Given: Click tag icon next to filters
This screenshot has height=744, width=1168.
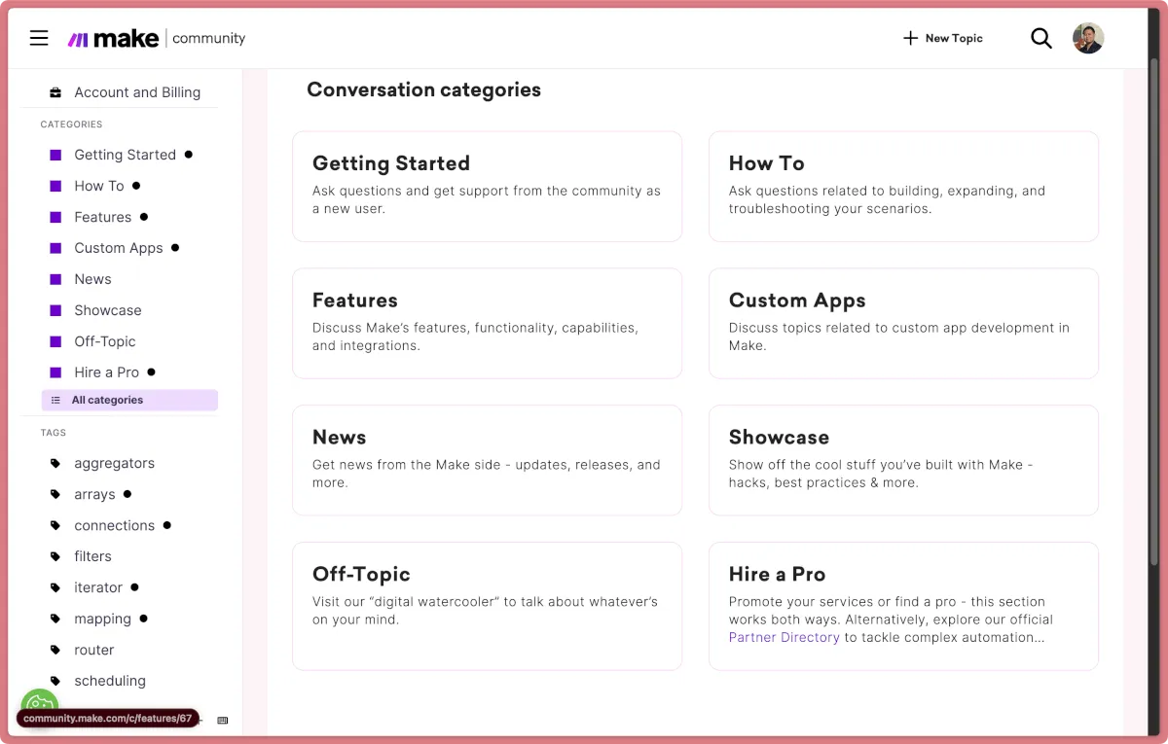Looking at the screenshot, I should click(55, 556).
